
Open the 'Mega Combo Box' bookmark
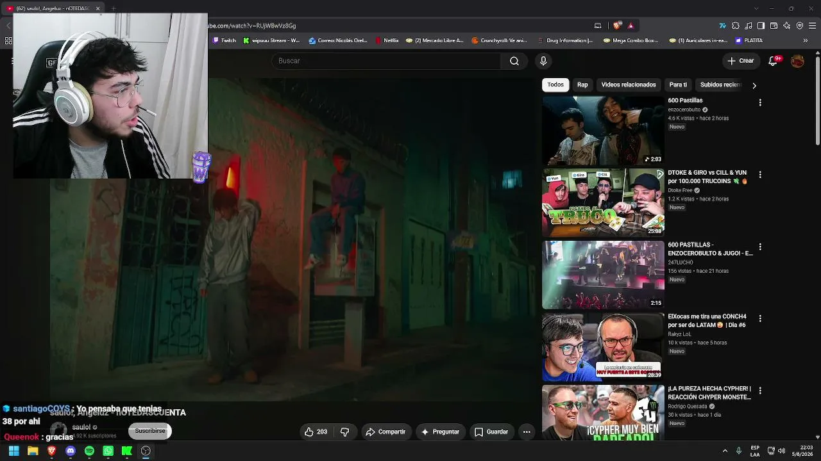point(631,40)
